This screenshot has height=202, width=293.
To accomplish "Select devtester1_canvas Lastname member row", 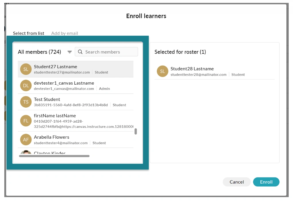I will [x=76, y=85].
